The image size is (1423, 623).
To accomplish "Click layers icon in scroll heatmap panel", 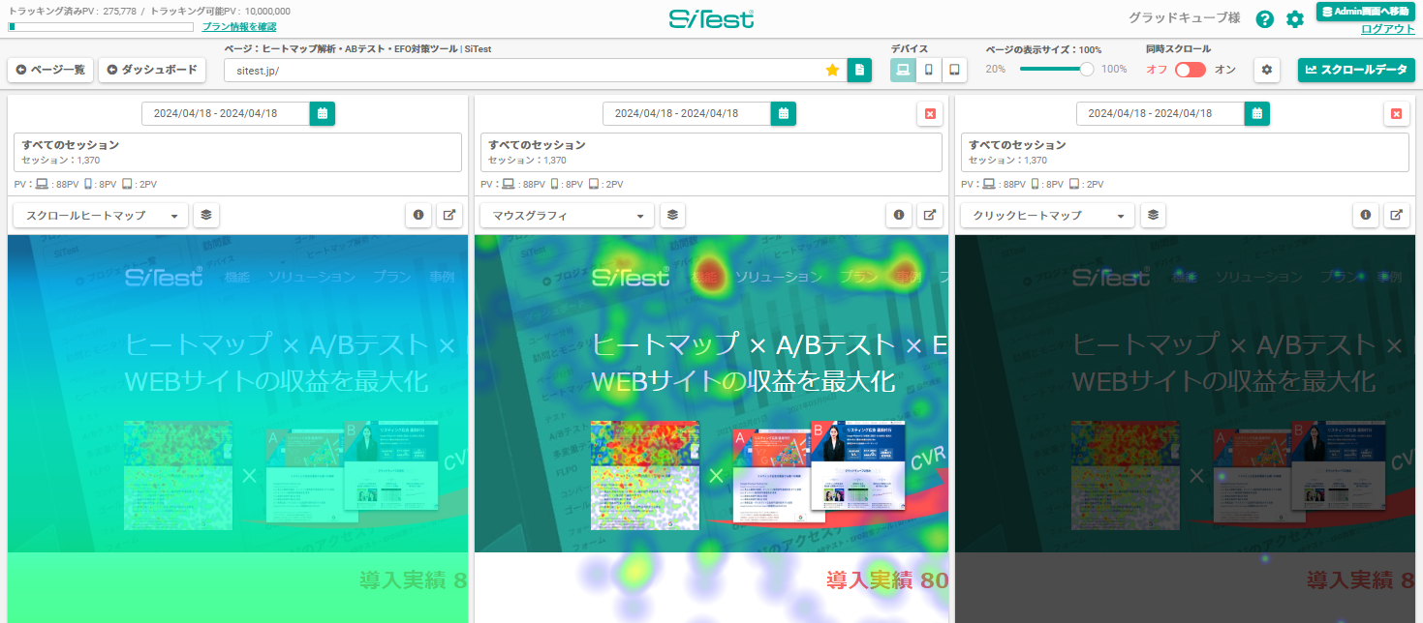I will 206,215.
